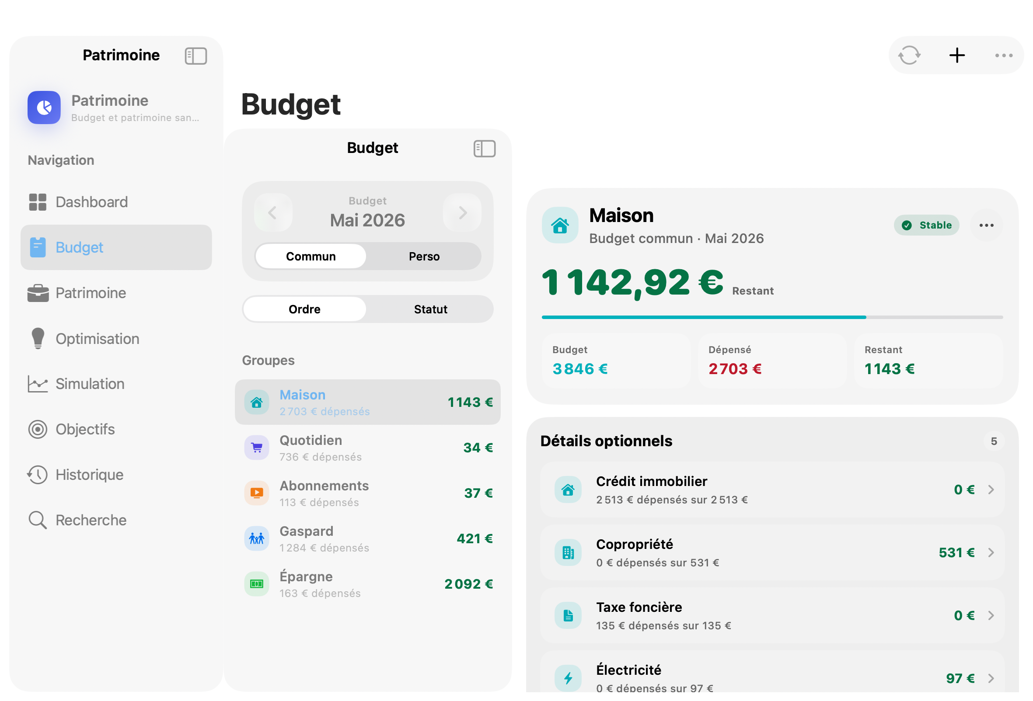The width and height of the screenshot is (1033, 701).
Task: Select the Quotidien group row
Action: point(368,448)
